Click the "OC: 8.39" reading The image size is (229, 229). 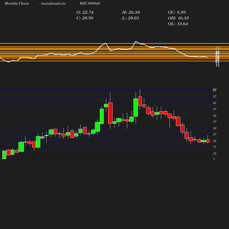(x=177, y=12)
